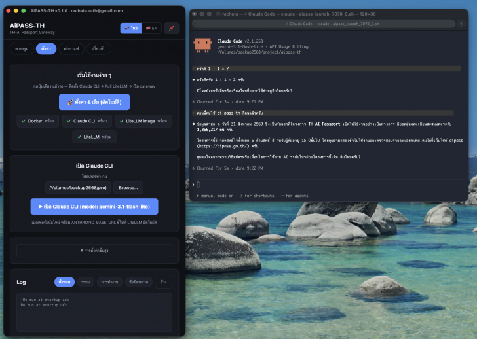The image size is (477, 339).
Task: Click the Docker status chip
Action: tap(38, 121)
